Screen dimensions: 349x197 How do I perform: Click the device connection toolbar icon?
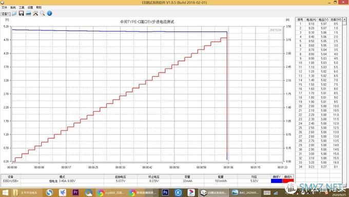pos(29,13)
